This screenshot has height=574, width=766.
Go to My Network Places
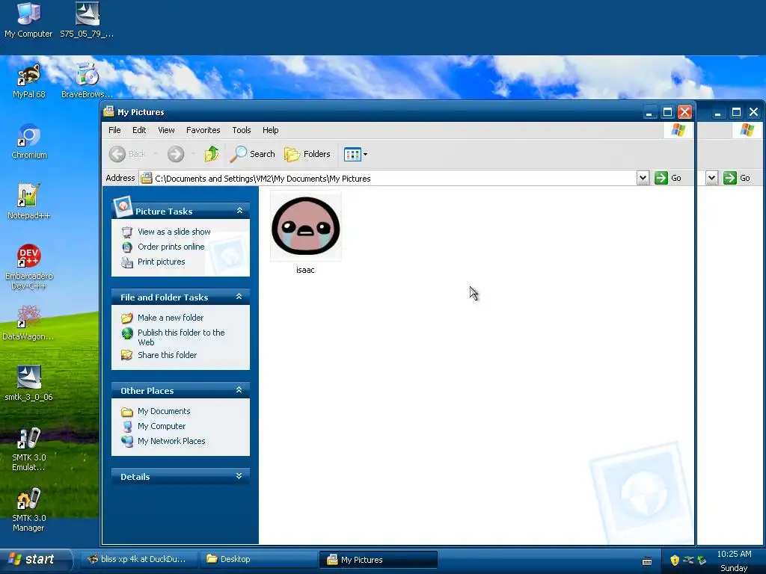(171, 441)
